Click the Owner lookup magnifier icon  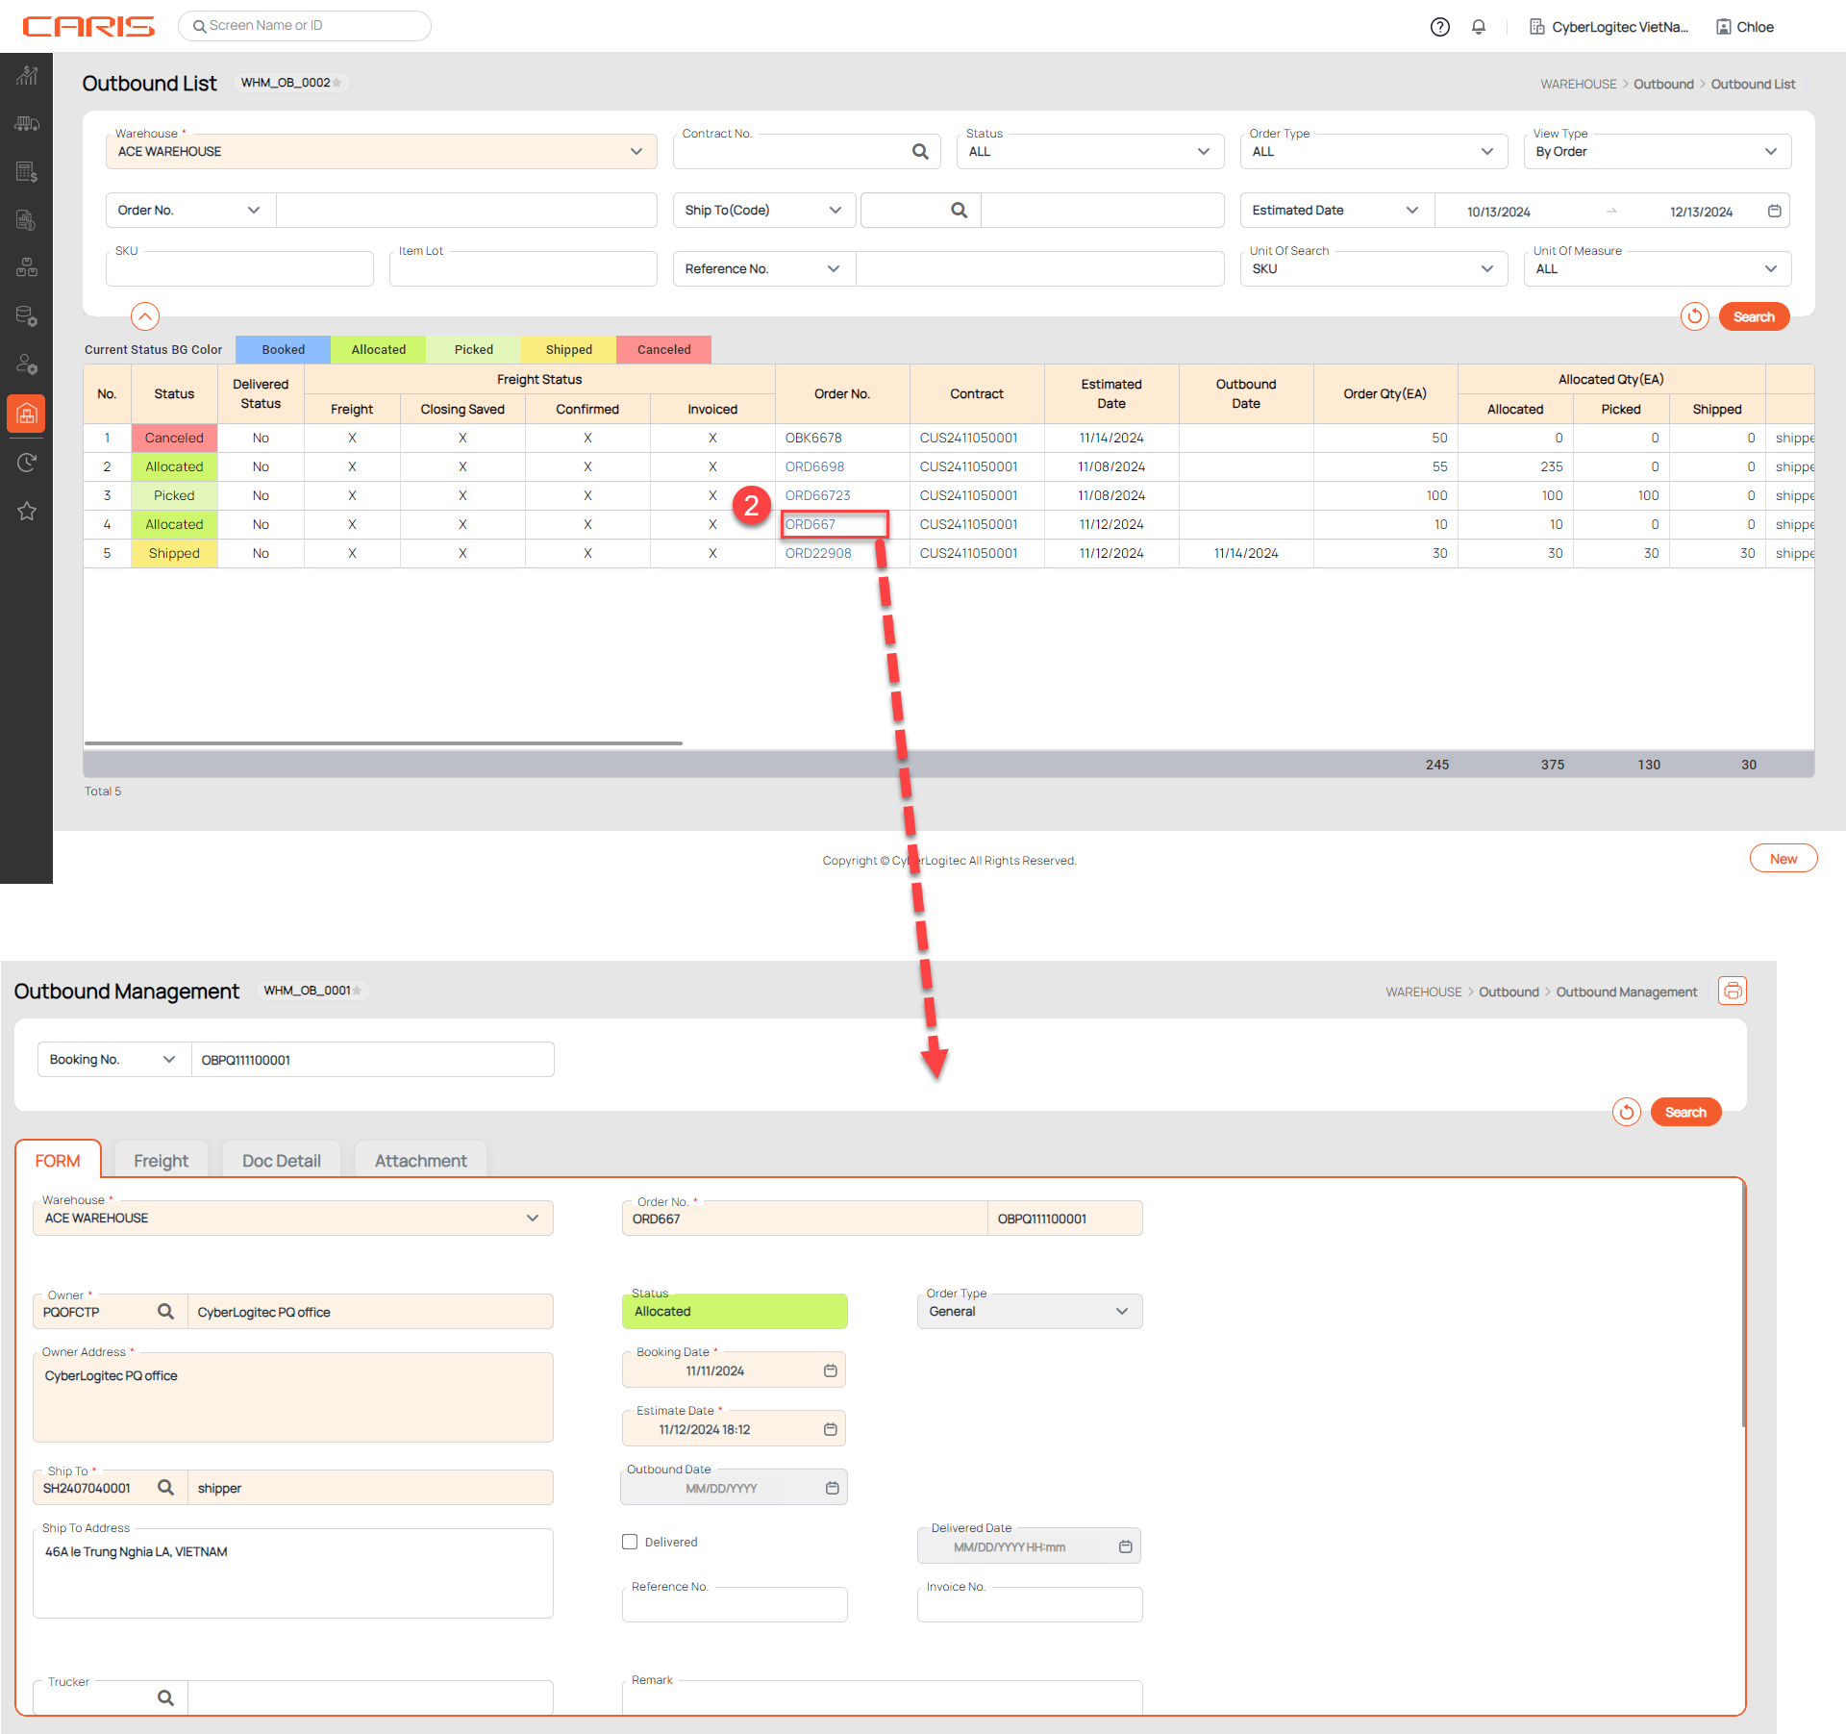point(165,1312)
